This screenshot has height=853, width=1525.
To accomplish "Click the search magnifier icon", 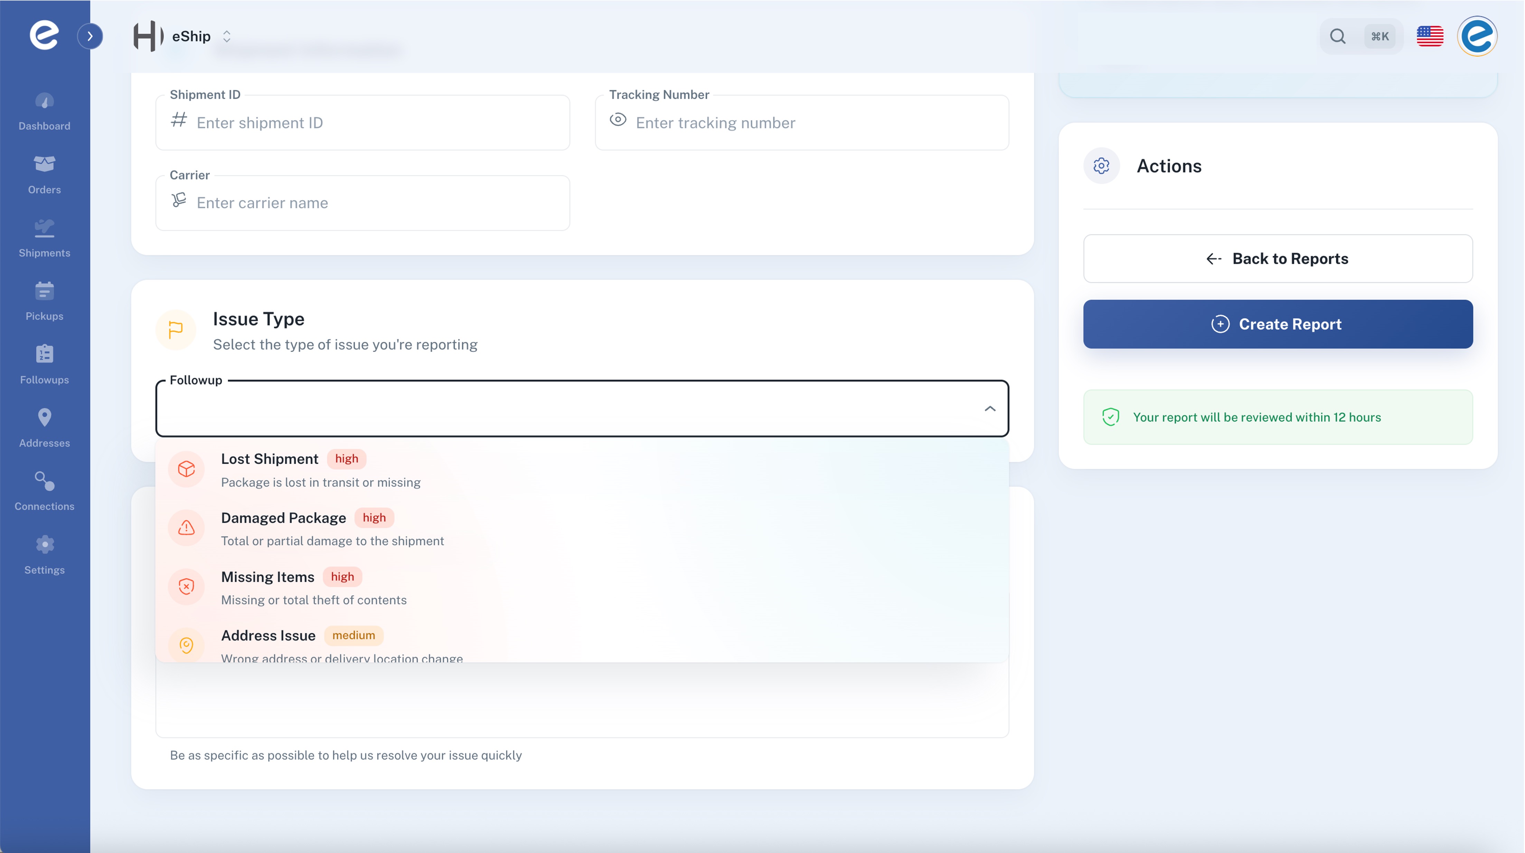I will click(x=1338, y=36).
